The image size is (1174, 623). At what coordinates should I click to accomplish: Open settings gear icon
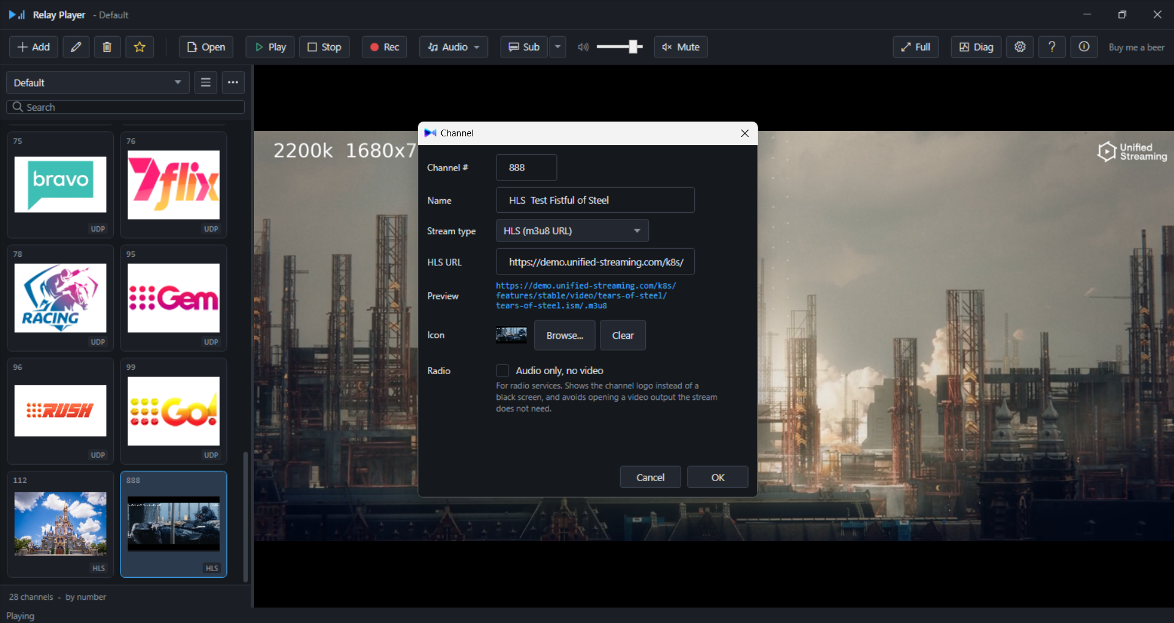tap(1020, 47)
